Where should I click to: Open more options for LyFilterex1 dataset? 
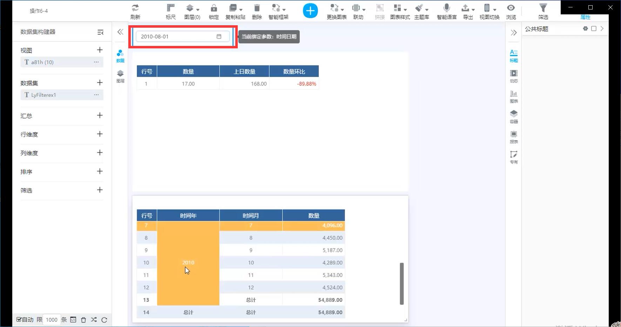coord(96,95)
